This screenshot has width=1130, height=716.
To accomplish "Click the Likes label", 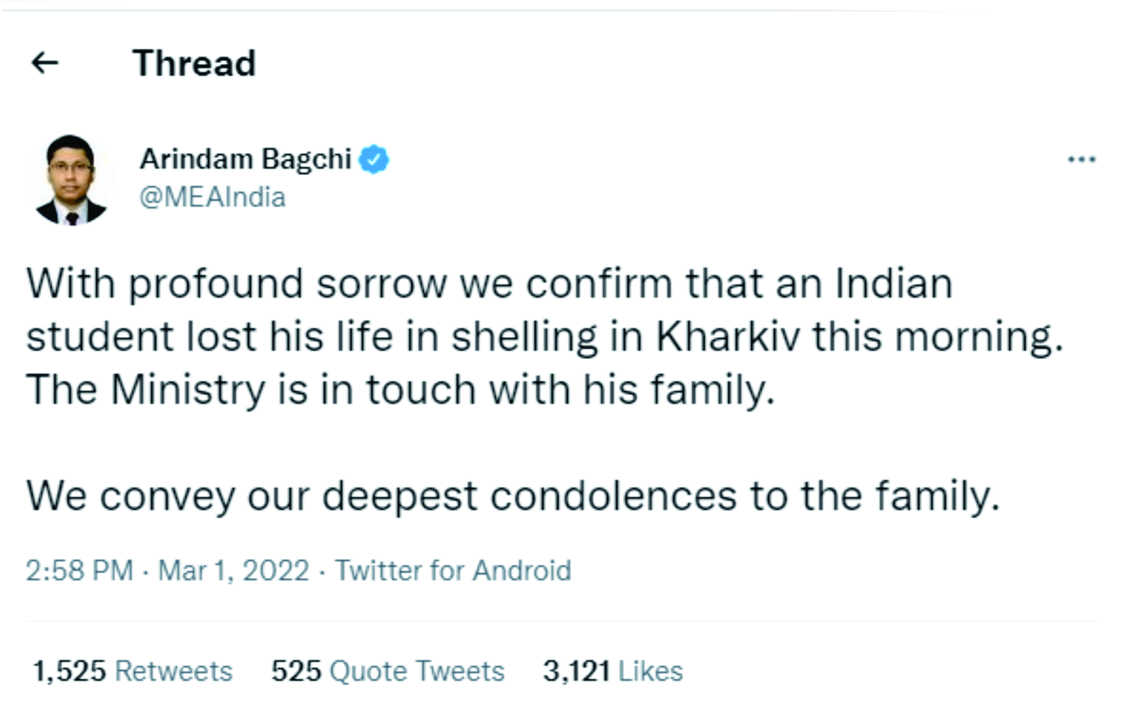I will click(651, 671).
